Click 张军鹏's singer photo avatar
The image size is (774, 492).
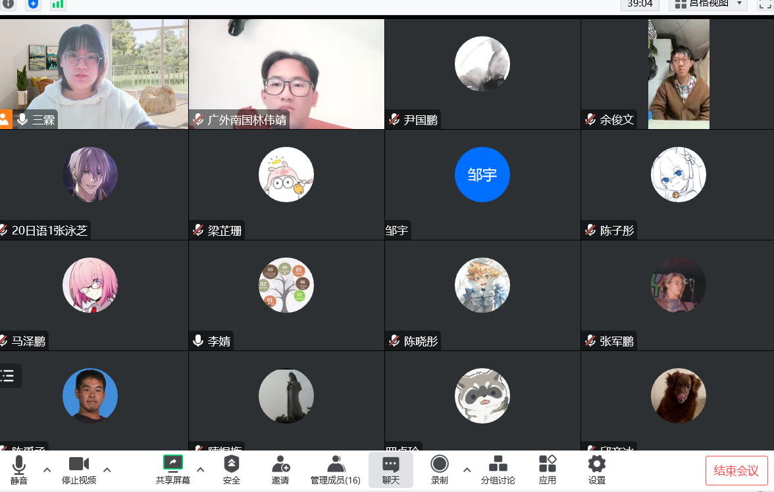click(679, 285)
